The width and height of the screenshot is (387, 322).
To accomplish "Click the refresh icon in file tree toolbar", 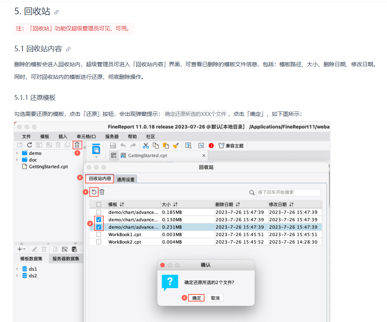I will 29,145.
